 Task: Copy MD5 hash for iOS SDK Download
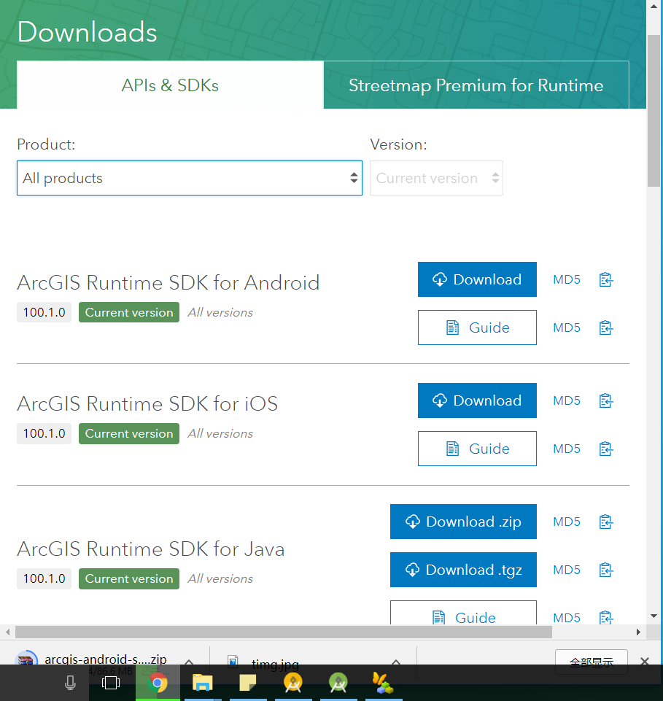[605, 400]
